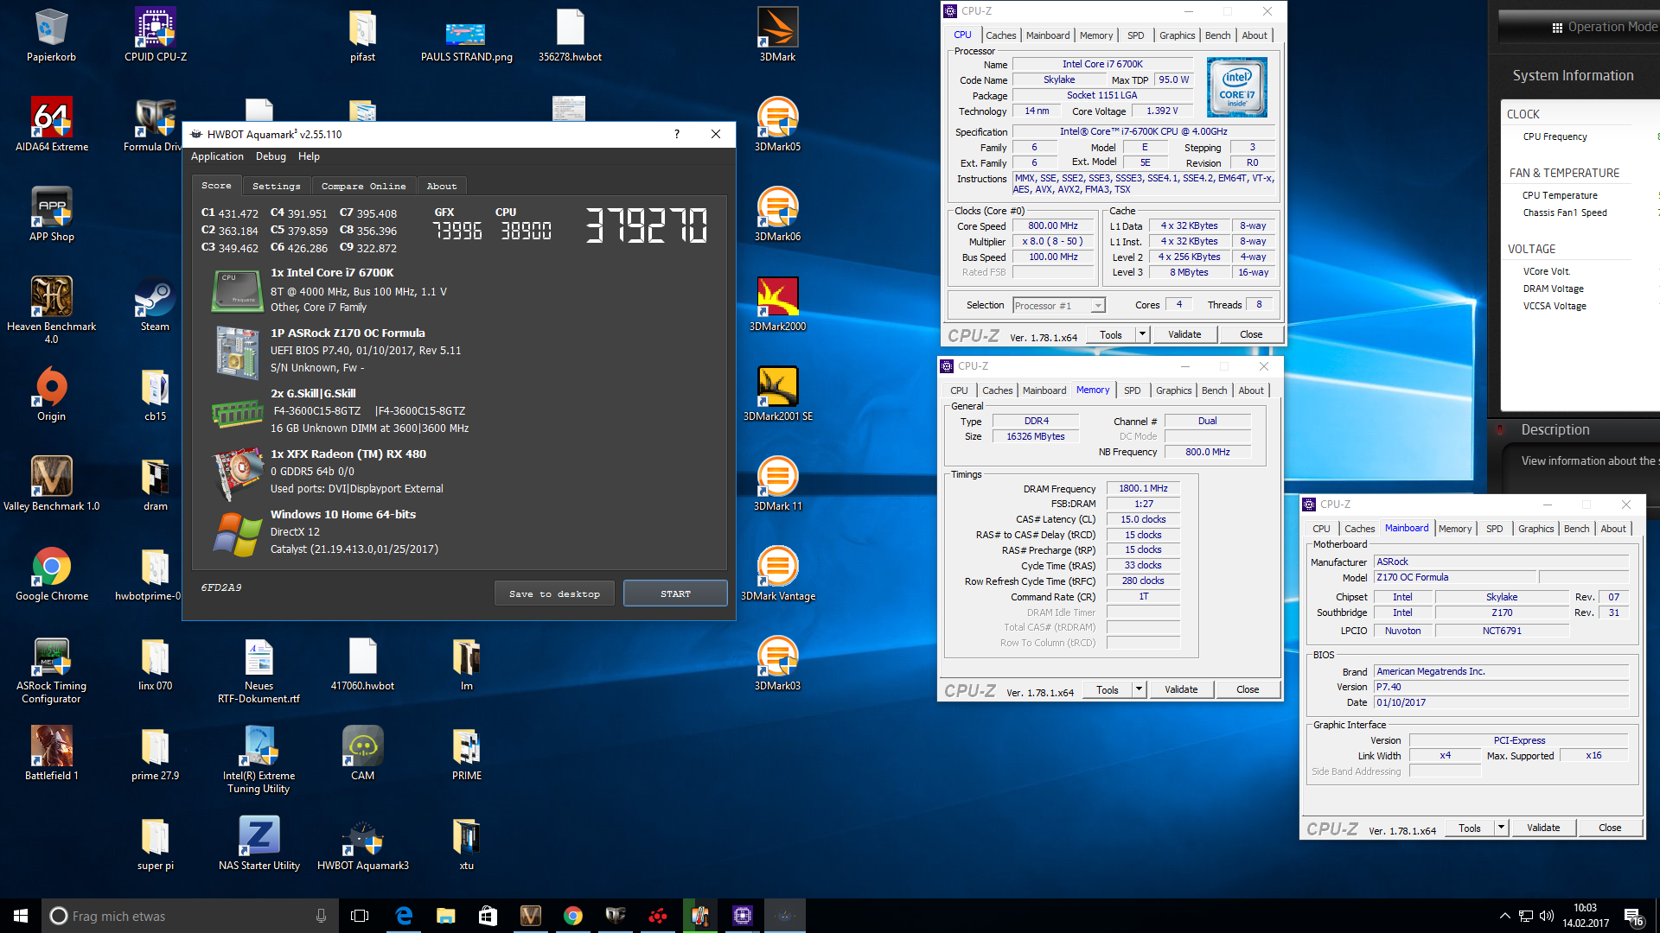Open CPUID CPU-Z desktop shortcut
This screenshot has height=933, width=1660.
tap(156, 35)
